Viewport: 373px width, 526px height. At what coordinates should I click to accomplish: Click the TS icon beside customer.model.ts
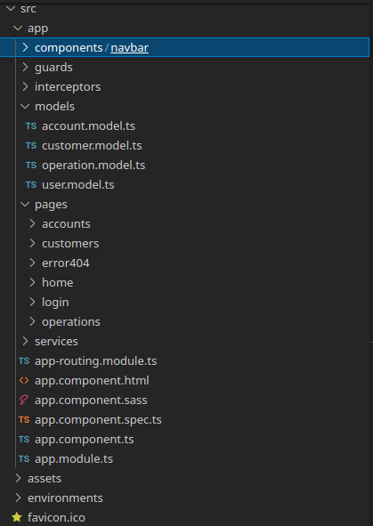[x=31, y=146]
